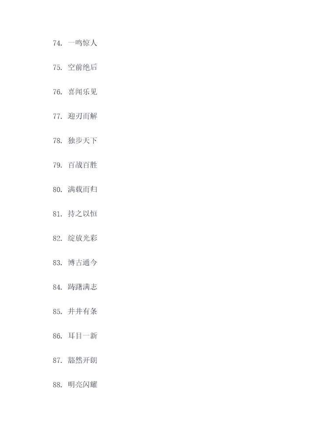Click the idiom 满载而归
Viewport: 315px width, 444px height.
[82, 190]
